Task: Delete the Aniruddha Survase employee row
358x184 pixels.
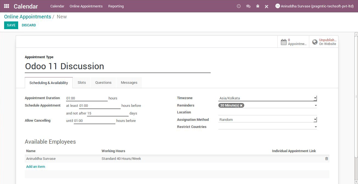Action: [x=327, y=159]
